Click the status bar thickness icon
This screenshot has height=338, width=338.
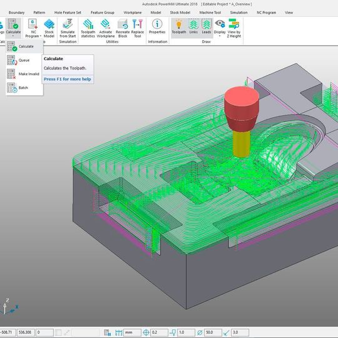[173, 332]
